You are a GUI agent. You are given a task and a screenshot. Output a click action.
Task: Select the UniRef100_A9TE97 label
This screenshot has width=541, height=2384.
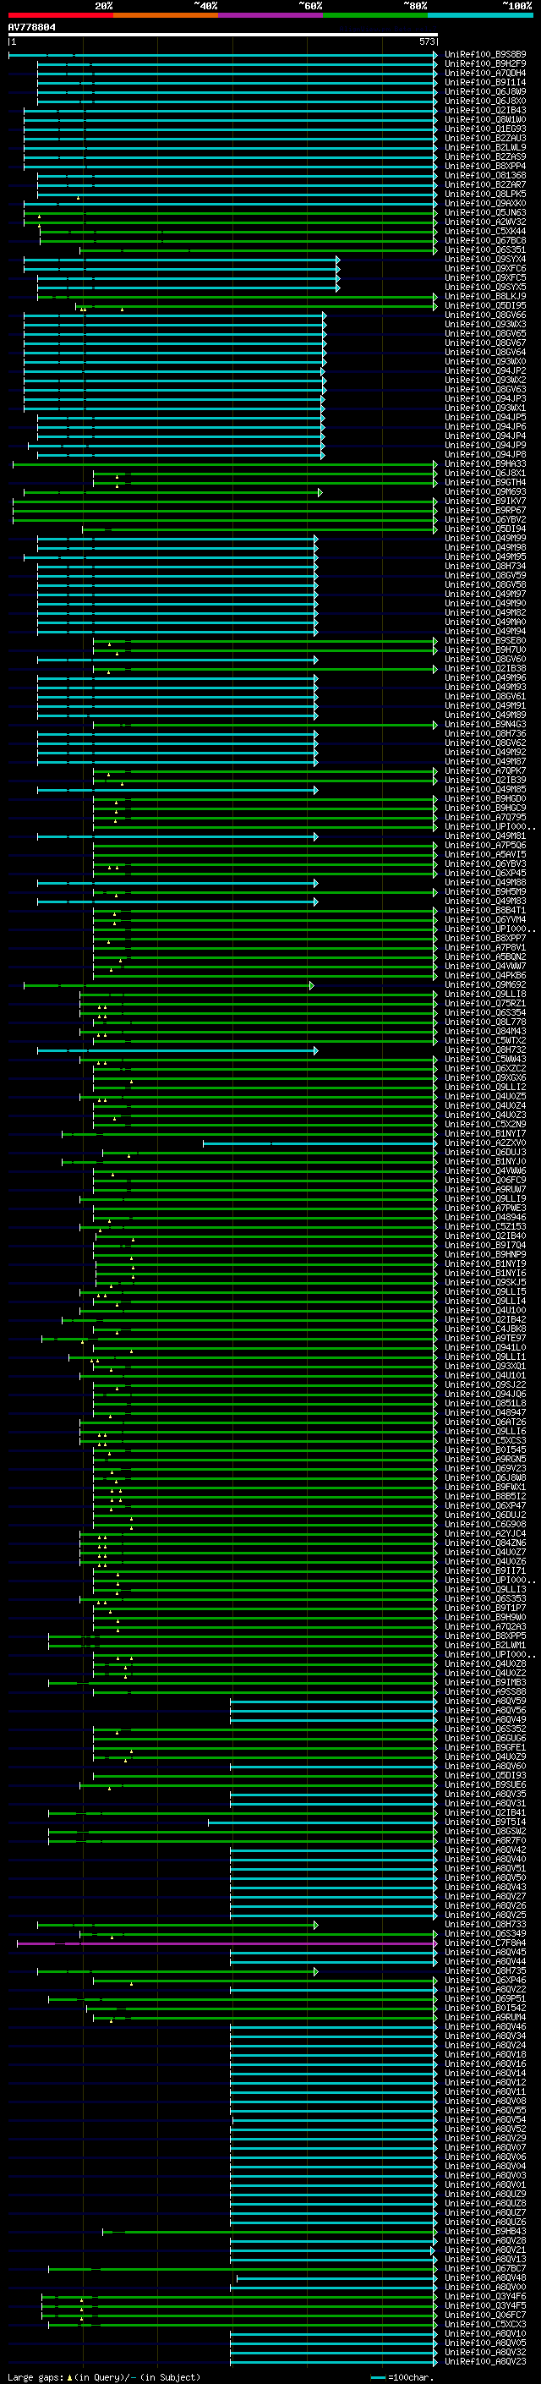tap(485, 1338)
